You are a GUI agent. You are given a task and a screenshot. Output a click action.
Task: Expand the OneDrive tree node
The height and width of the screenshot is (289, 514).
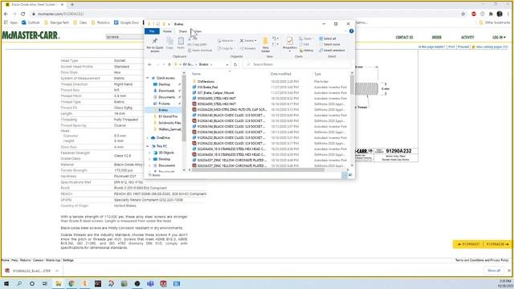coord(148,138)
